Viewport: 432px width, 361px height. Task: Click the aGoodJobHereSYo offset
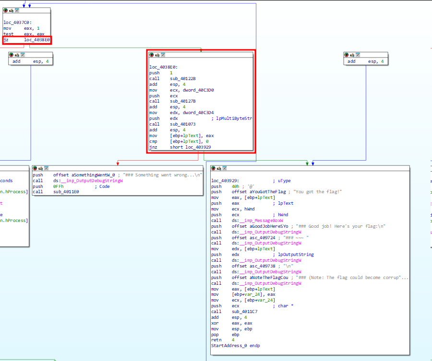[x=260, y=226]
